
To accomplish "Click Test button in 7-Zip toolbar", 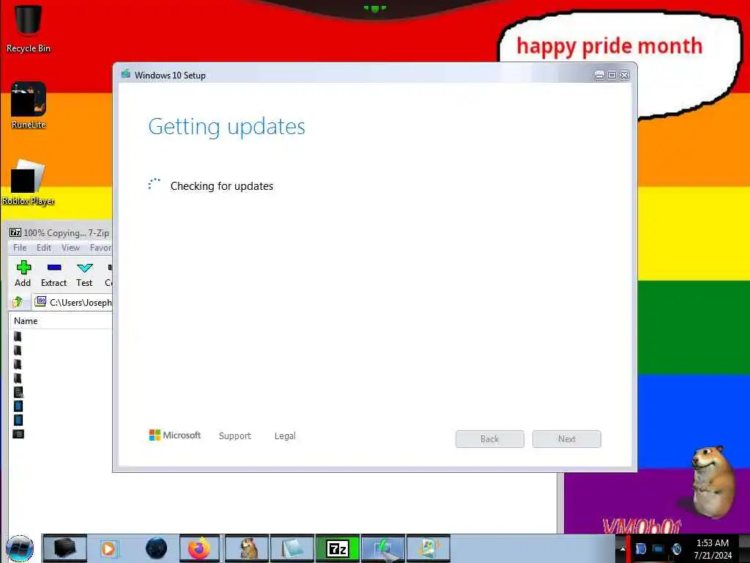I will point(84,274).
